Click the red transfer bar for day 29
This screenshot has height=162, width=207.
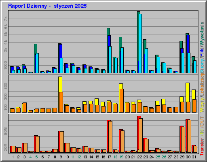(180, 139)
